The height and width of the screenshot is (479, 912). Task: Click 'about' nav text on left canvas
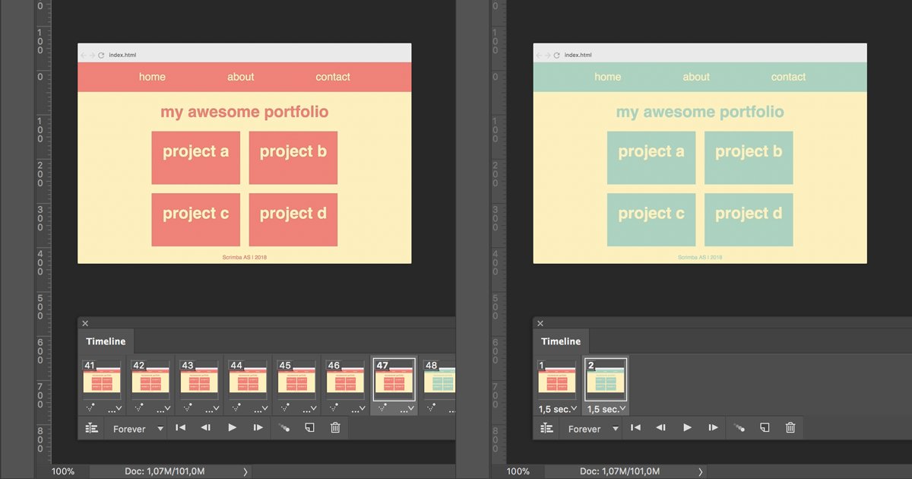point(241,77)
